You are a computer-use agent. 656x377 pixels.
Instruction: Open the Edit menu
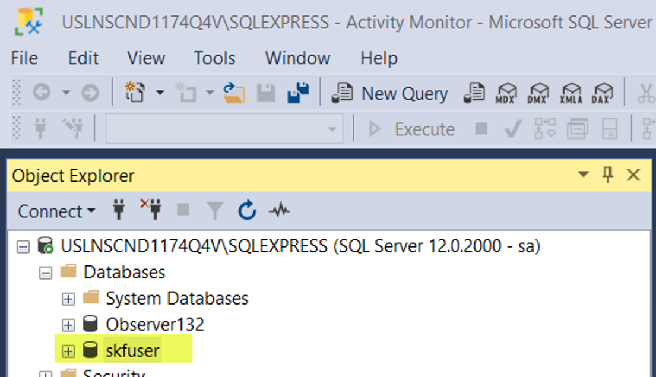coord(83,58)
